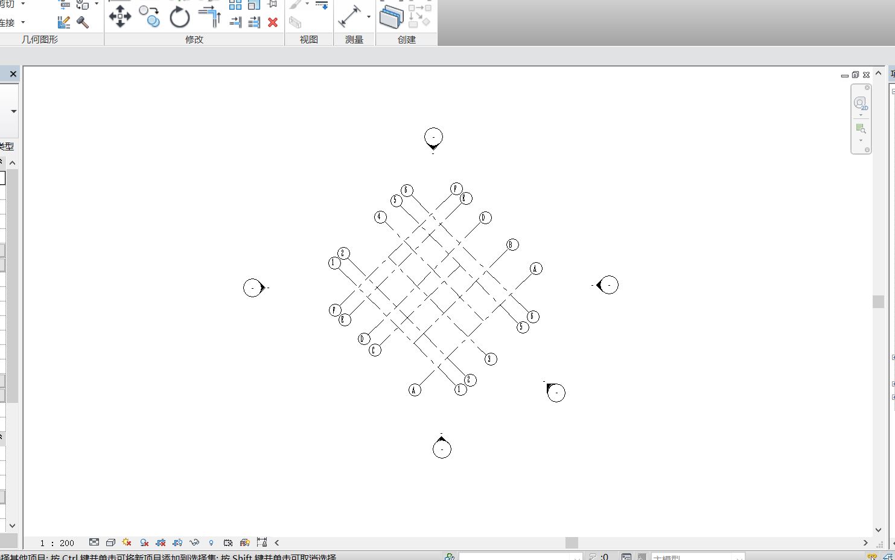Image resolution: width=895 pixels, height=560 pixels.
Task: Toggle the Crop View icon
Action: pos(161,542)
